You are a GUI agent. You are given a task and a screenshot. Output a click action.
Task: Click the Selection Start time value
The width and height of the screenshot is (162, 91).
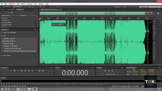135,72
